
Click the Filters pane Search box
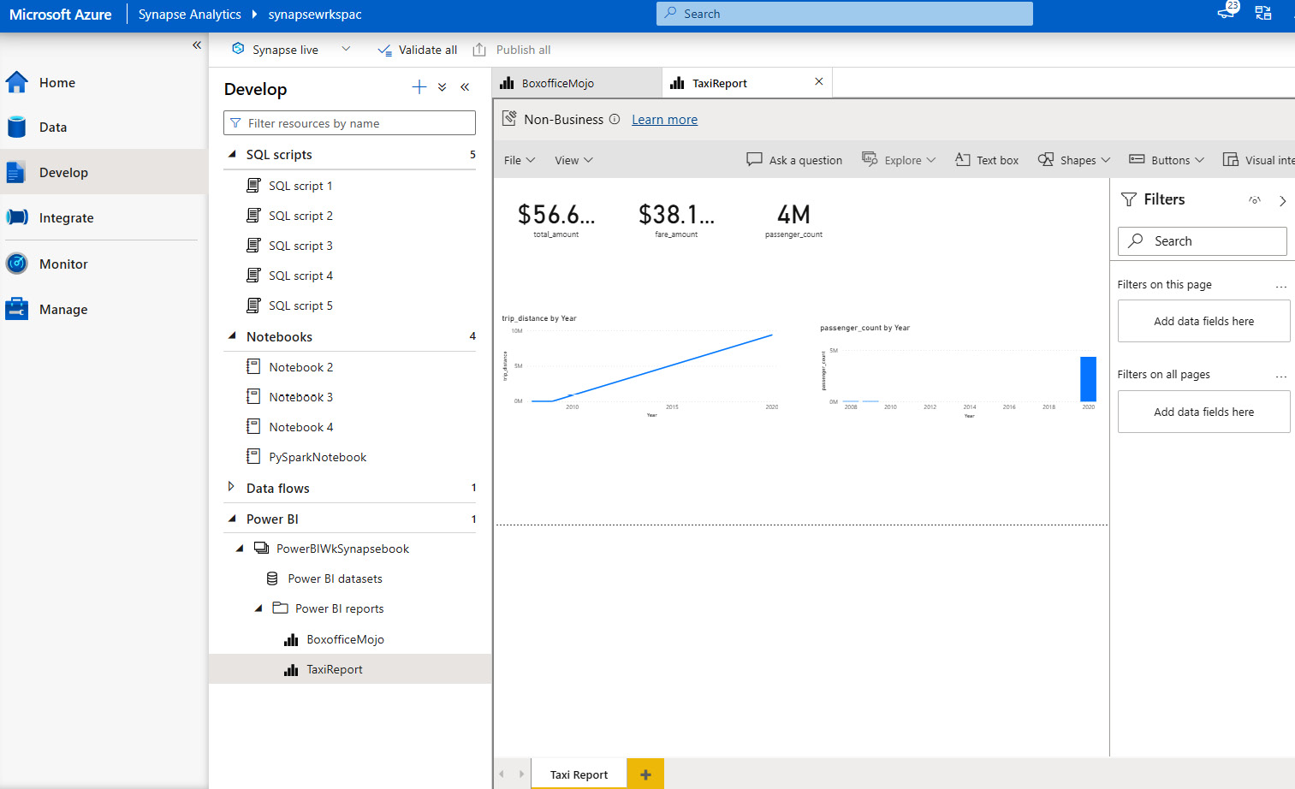[1202, 241]
